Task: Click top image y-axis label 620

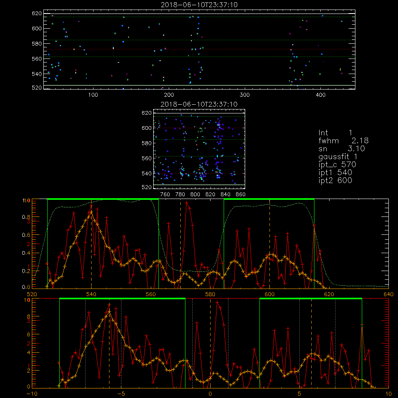Action: [x=37, y=13]
